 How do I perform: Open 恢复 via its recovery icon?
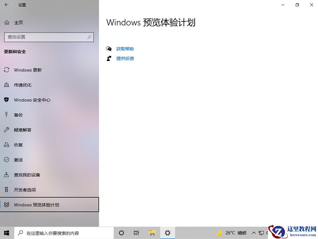(x=7, y=145)
